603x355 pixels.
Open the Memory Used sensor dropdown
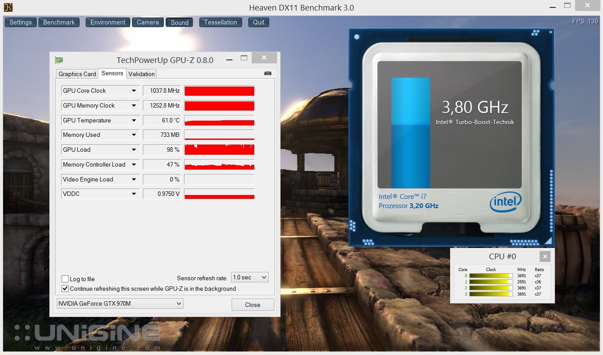[134, 135]
